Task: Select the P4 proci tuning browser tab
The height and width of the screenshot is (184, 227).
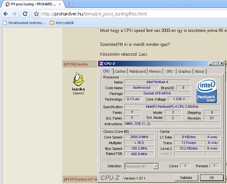Action: point(33,4)
